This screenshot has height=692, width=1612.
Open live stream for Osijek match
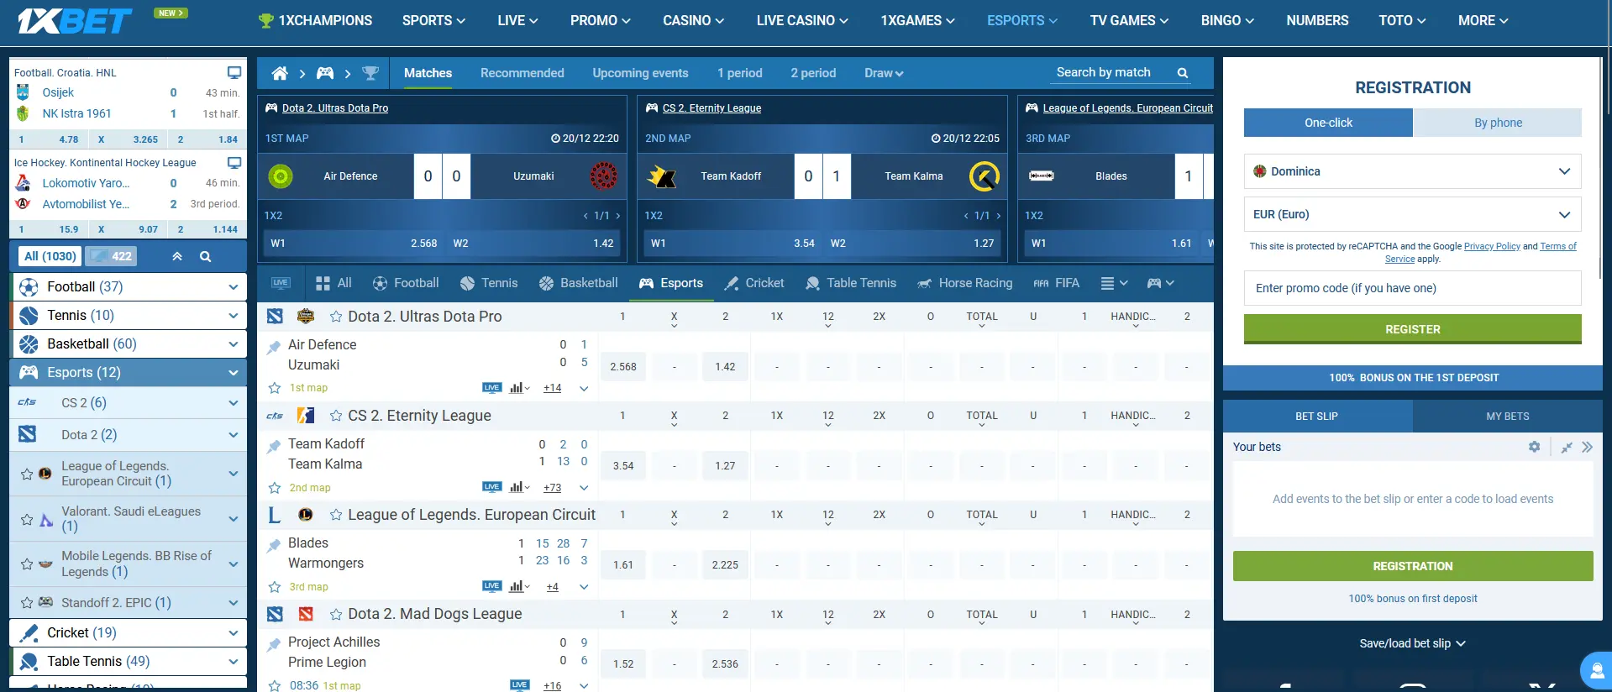click(x=234, y=72)
